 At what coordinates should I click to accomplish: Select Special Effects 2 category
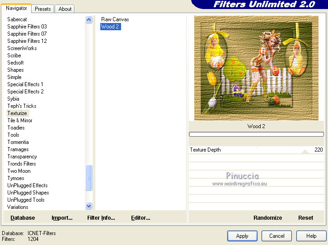pos(25,92)
